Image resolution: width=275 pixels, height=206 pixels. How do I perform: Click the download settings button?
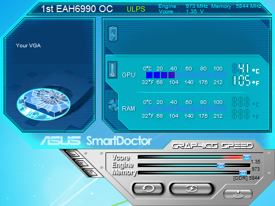[x=238, y=194]
